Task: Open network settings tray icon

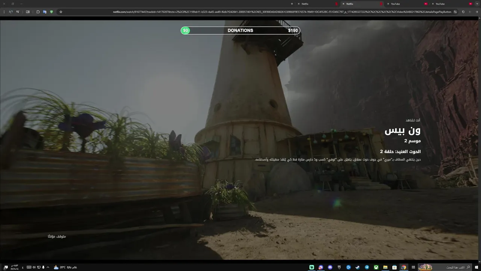Action: click(39, 267)
